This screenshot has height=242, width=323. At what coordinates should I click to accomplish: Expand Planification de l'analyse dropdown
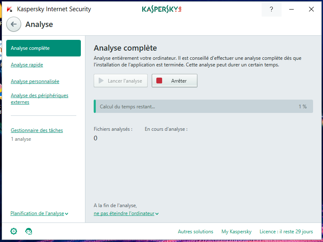(39, 213)
